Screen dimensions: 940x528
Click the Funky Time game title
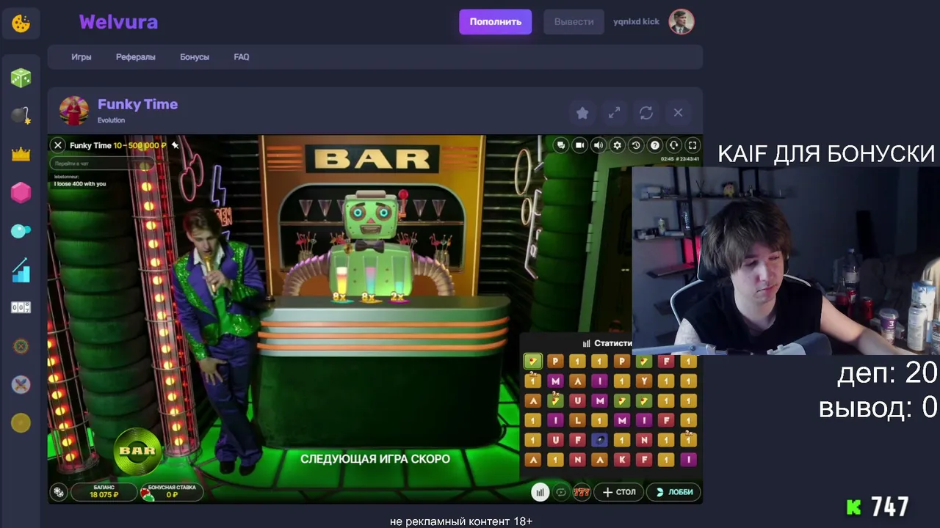[138, 104]
